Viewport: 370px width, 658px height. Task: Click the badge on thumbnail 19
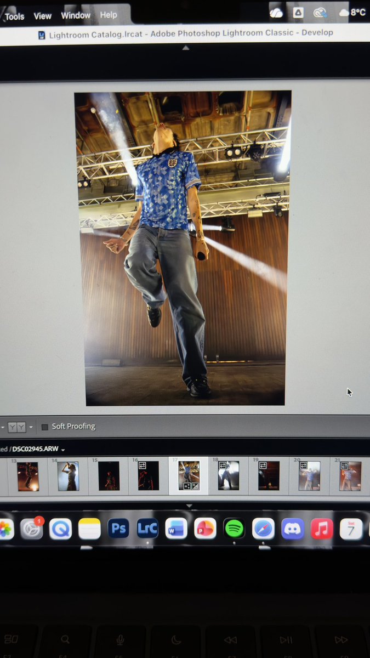263,465
